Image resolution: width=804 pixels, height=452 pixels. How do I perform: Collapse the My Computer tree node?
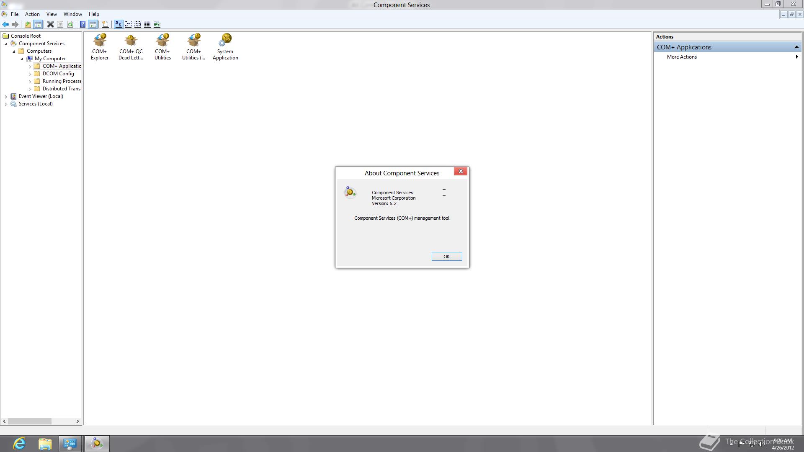22,59
